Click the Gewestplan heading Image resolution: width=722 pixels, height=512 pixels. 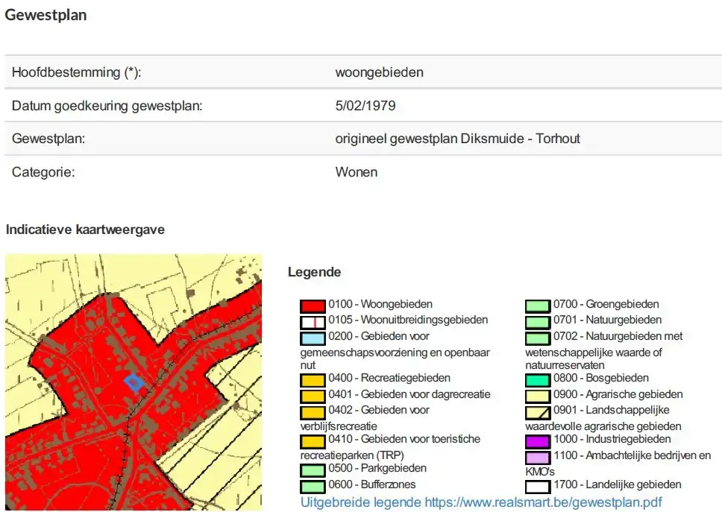coord(45,14)
